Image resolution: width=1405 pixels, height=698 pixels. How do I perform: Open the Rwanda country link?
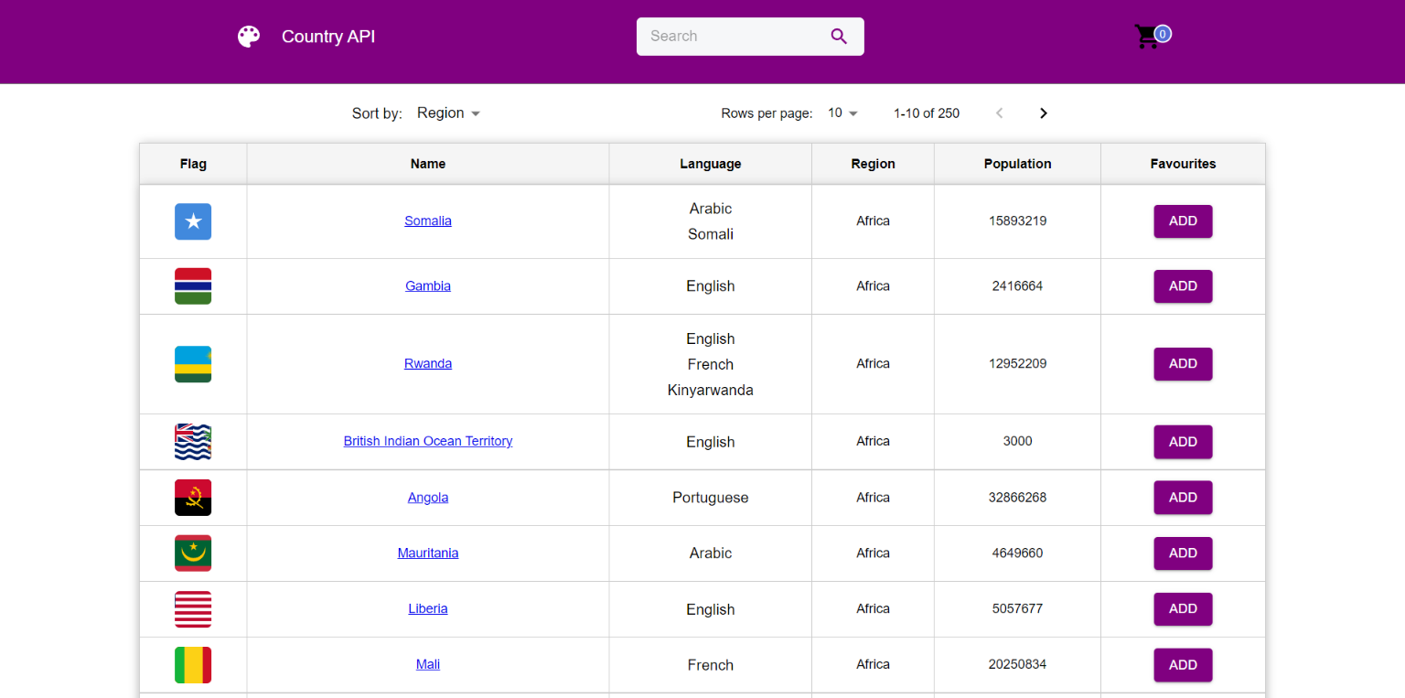click(428, 363)
